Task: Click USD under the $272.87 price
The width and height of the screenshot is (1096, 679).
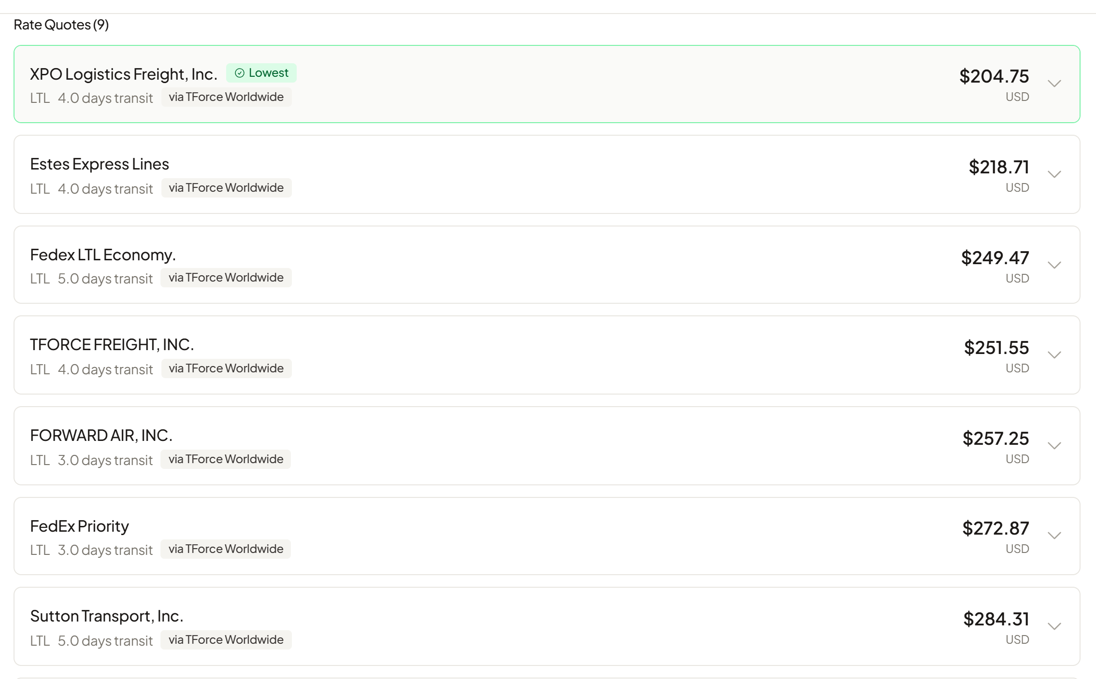Action: (1017, 549)
